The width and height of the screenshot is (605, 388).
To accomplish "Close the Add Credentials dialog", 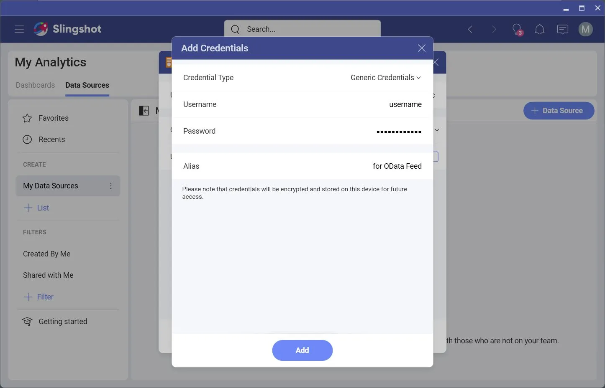I will coord(421,48).
